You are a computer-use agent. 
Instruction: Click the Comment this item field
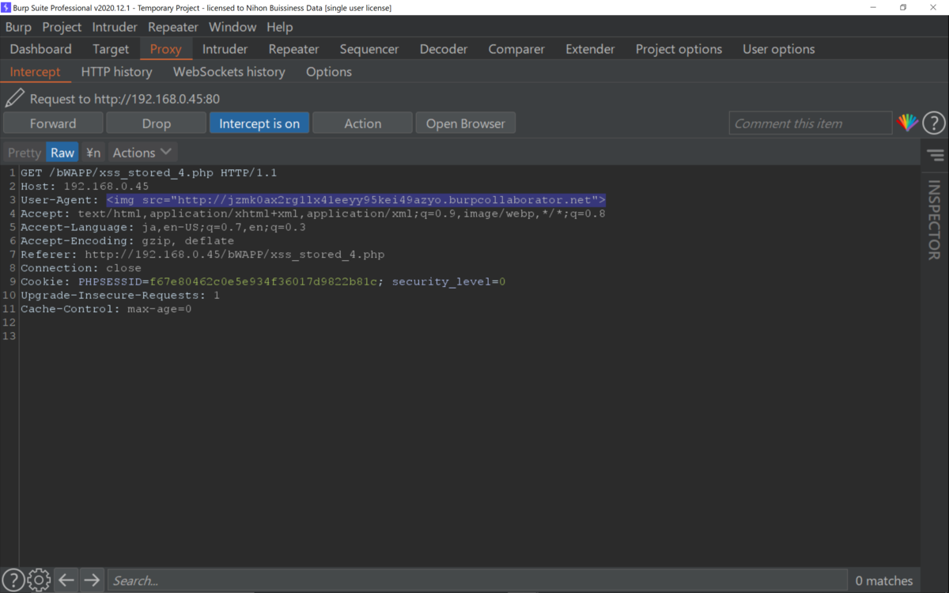tap(811, 123)
